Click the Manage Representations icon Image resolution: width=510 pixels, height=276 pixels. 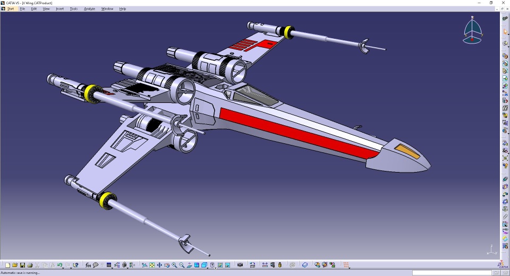point(505,123)
